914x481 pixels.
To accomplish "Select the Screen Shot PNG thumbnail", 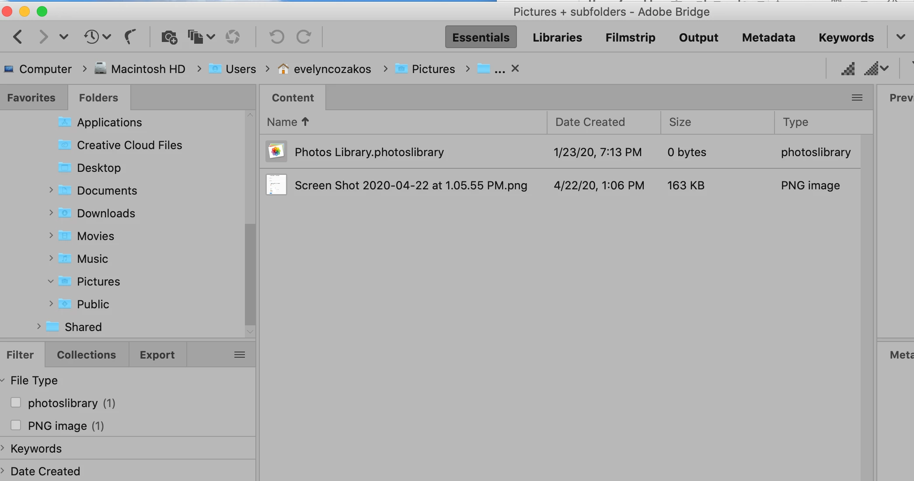I will tap(276, 185).
